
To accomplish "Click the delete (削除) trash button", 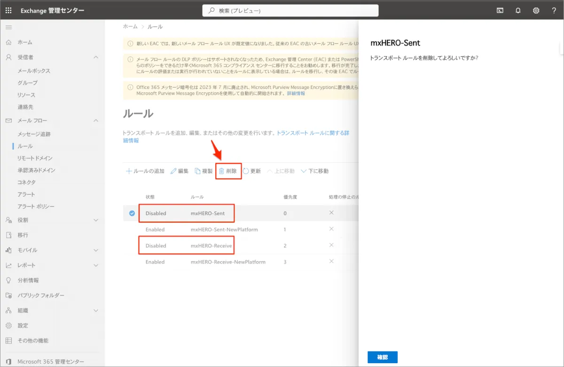I will click(228, 171).
